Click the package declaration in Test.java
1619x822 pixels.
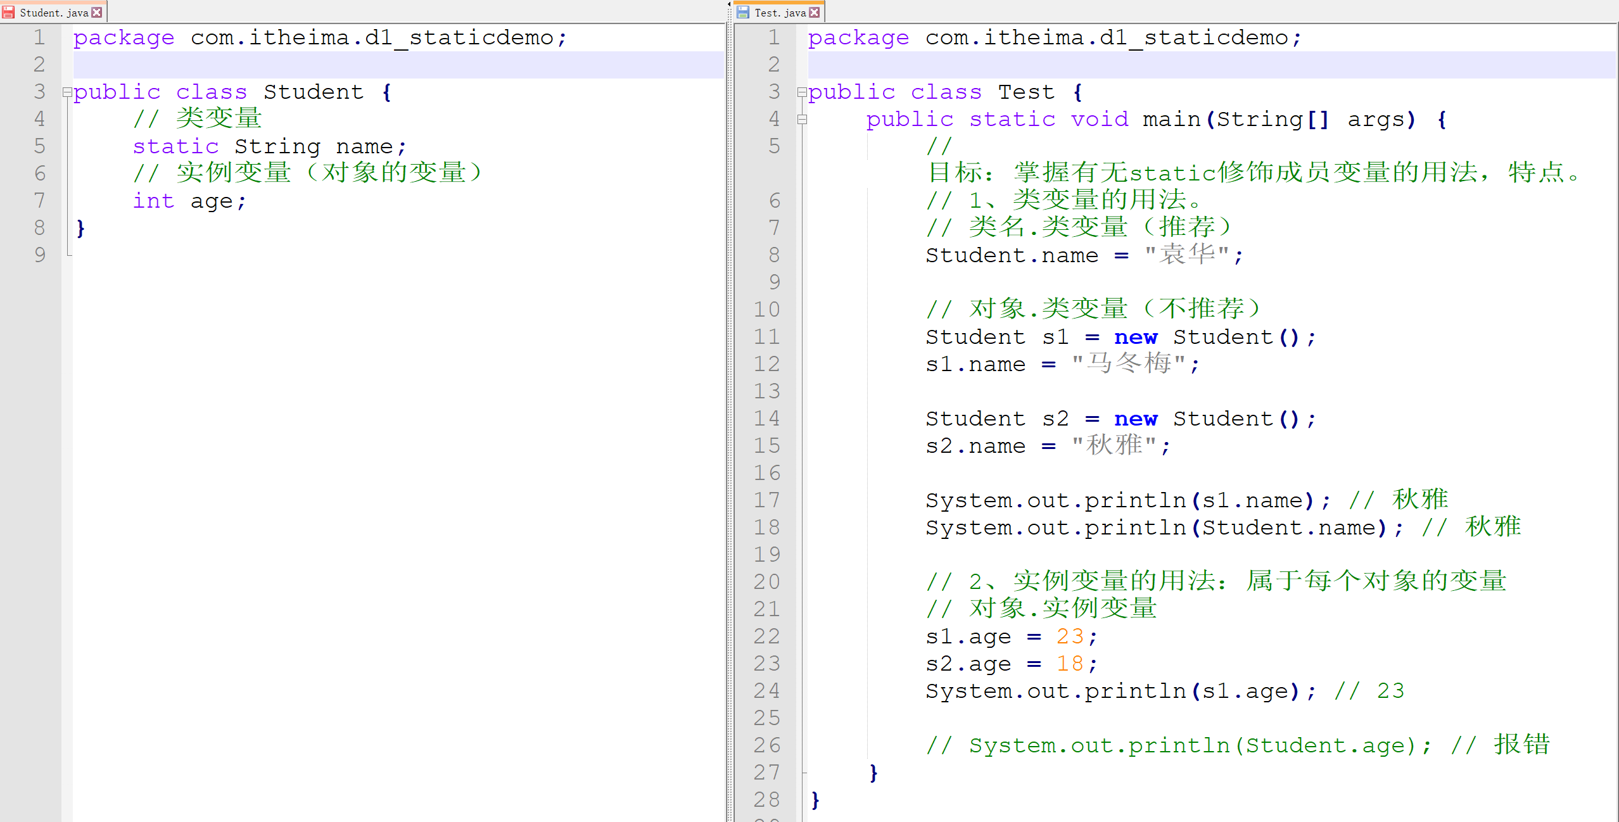click(1051, 37)
